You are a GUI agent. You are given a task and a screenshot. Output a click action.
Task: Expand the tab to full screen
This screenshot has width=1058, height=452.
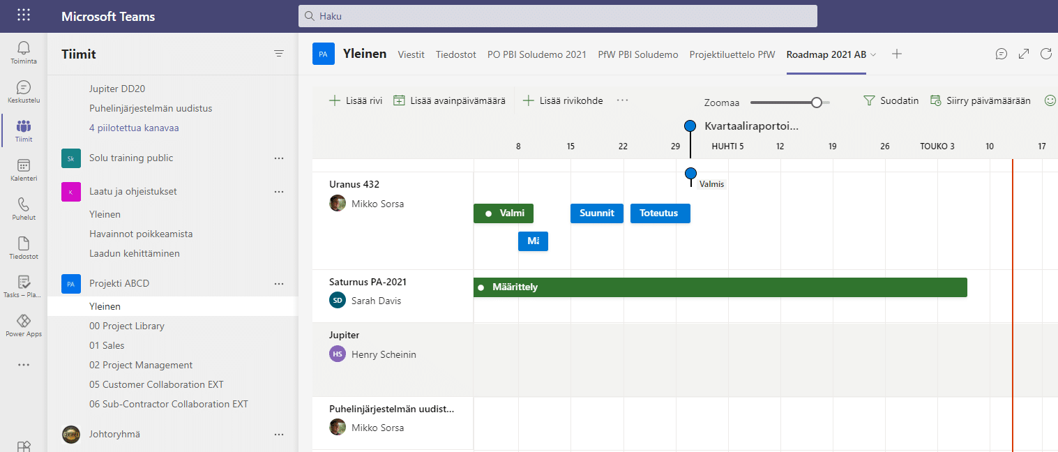click(1024, 54)
